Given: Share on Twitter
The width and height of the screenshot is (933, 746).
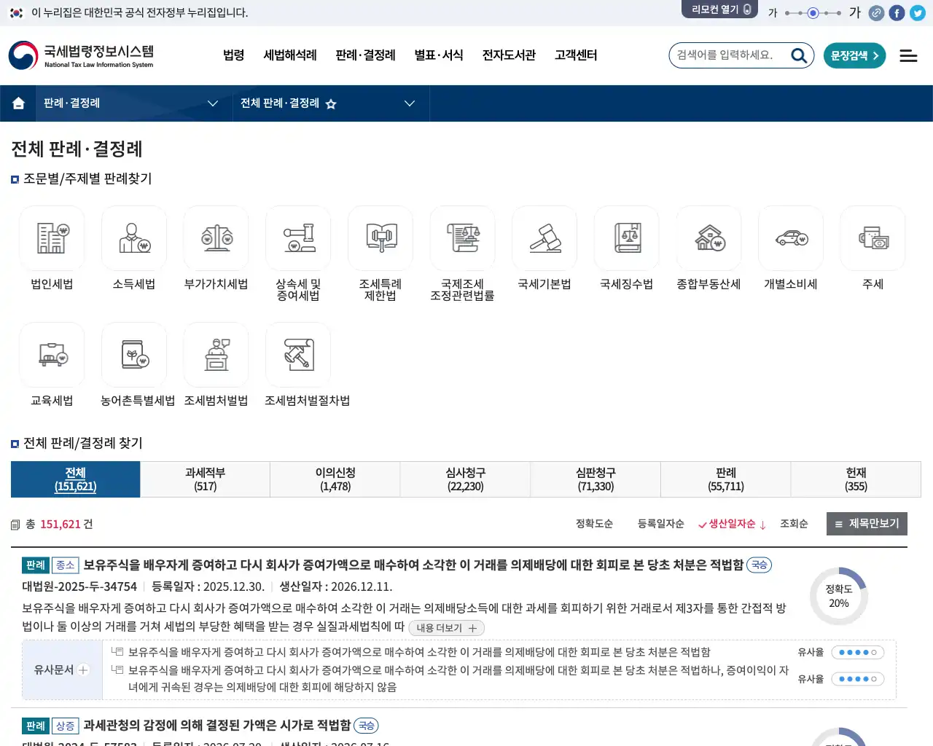Looking at the screenshot, I should (x=918, y=13).
